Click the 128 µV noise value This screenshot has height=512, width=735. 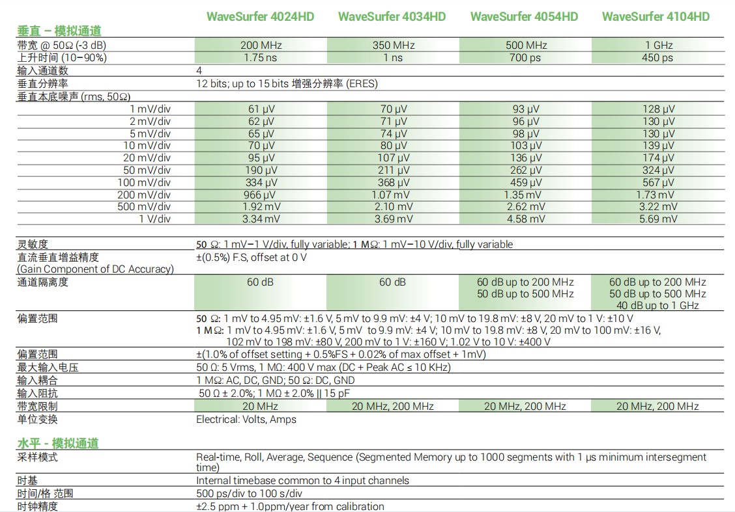click(x=659, y=109)
